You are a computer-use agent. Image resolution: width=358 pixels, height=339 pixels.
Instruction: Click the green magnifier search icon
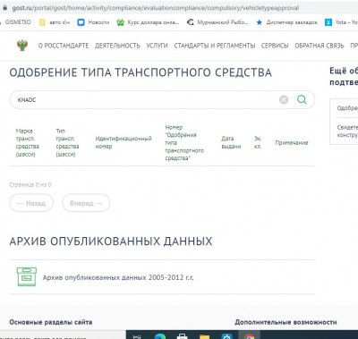[x=302, y=99]
